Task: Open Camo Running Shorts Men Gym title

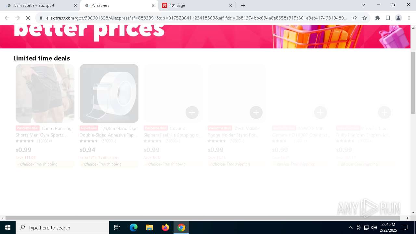Action: point(45,132)
